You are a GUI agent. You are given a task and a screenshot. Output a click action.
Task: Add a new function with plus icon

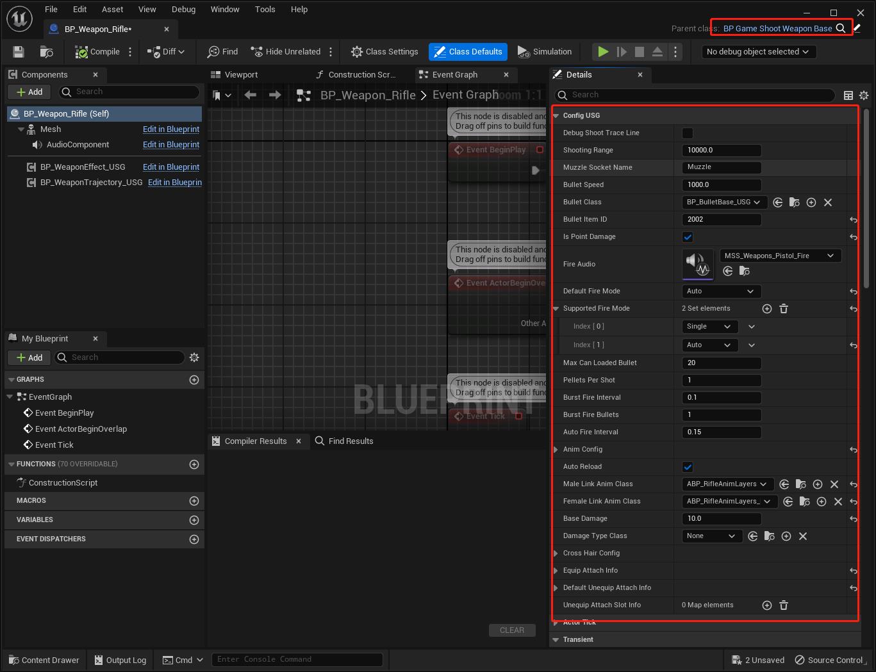coord(194,464)
